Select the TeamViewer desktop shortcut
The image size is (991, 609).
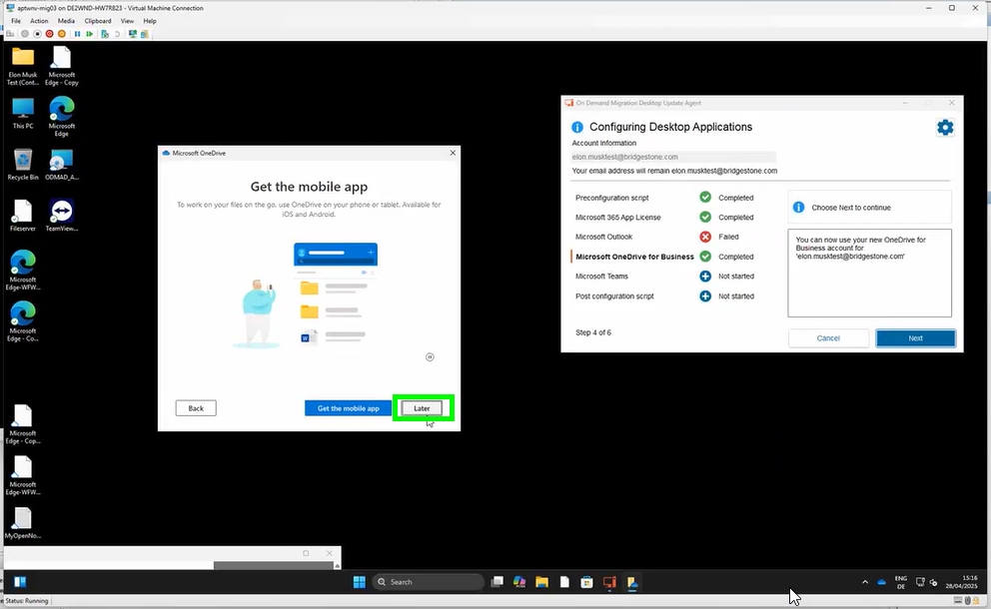(61, 216)
